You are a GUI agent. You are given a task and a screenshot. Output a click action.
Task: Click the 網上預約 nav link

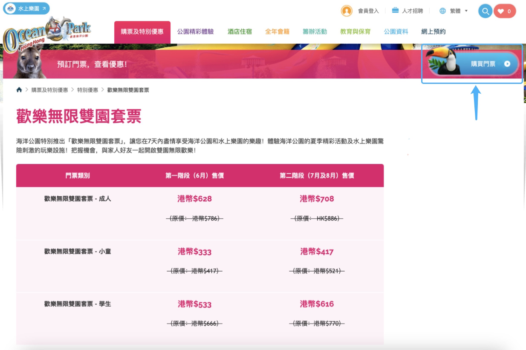point(434,32)
